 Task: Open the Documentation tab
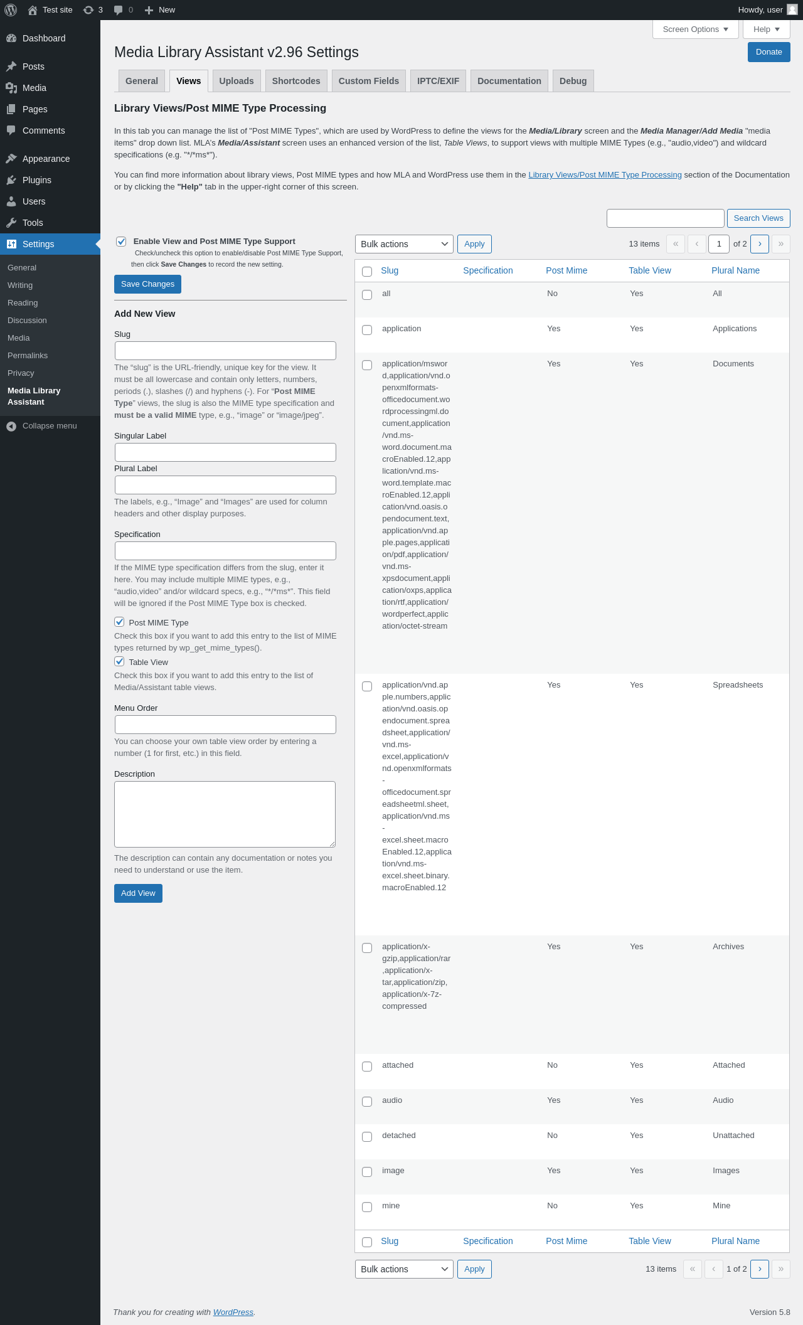[x=509, y=81]
